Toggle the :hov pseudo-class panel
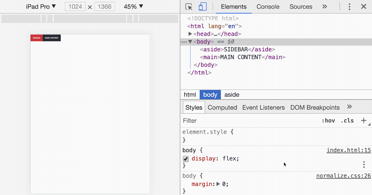 click(x=328, y=120)
